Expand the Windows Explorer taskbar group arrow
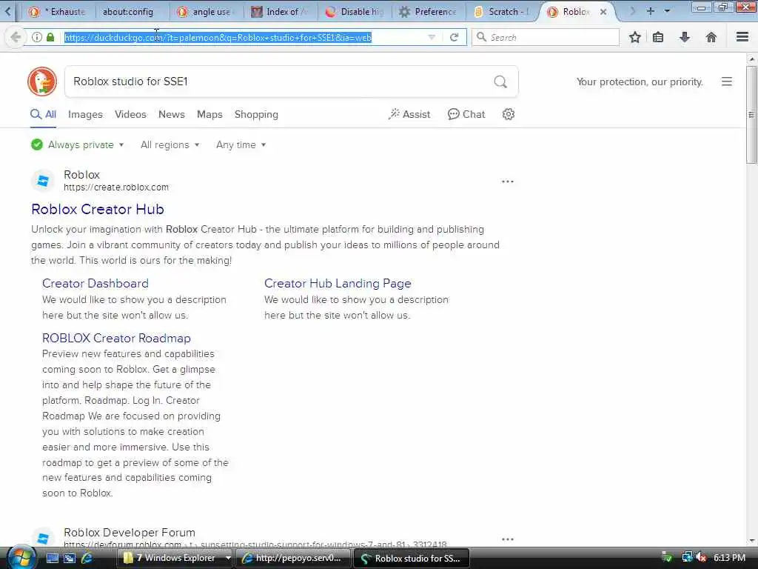The width and height of the screenshot is (758, 569). (x=228, y=558)
